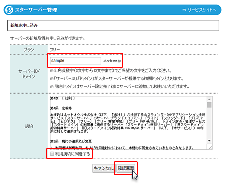Click the resize grip of the terms textarea
The image size is (226, 186).
pyautogui.click(x=210, y=147)
